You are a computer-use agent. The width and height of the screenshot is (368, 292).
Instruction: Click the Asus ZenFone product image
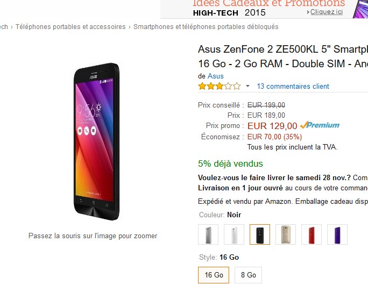(x=96, y=141)
